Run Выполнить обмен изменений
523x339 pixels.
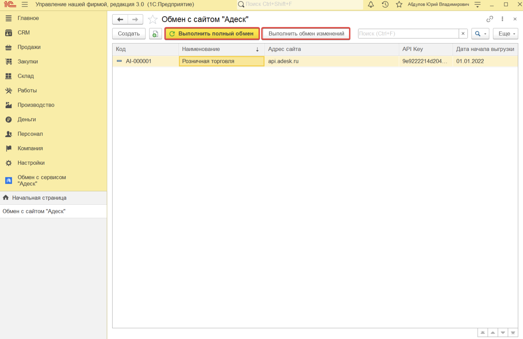pos(306,33)
